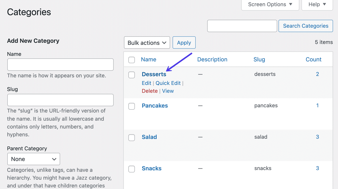Sort the table by Count
This screenshot has height=189, width=338.
[x=314, y=59]
